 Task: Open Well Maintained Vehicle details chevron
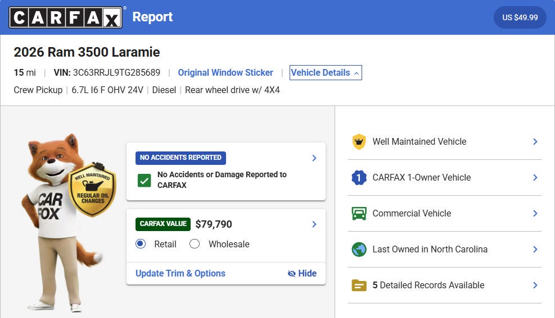[535, 142]
